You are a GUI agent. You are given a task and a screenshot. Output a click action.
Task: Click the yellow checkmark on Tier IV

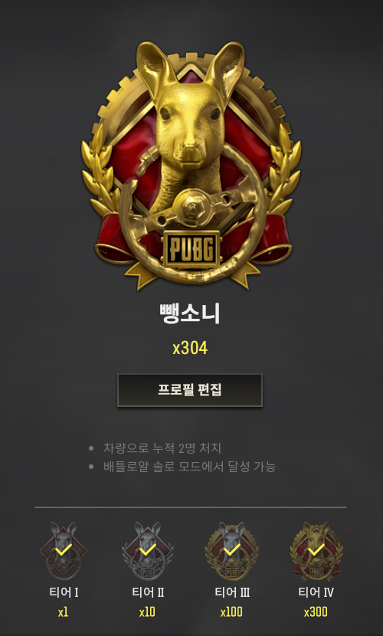point(316,549)
